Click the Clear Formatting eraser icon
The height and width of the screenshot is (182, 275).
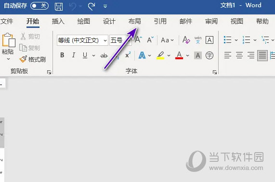(x=186, y=40)
